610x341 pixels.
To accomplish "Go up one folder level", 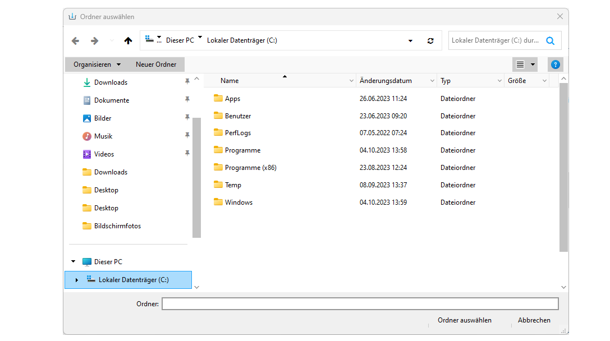I will click(x=128, y=41).
